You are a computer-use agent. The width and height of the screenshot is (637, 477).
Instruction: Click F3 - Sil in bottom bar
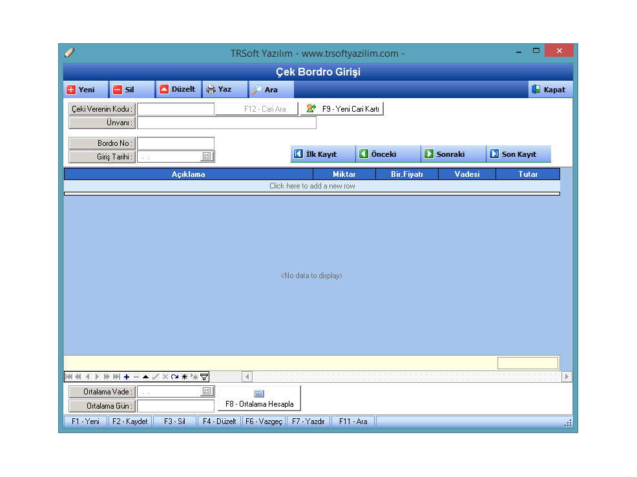(x=174, y=421)
